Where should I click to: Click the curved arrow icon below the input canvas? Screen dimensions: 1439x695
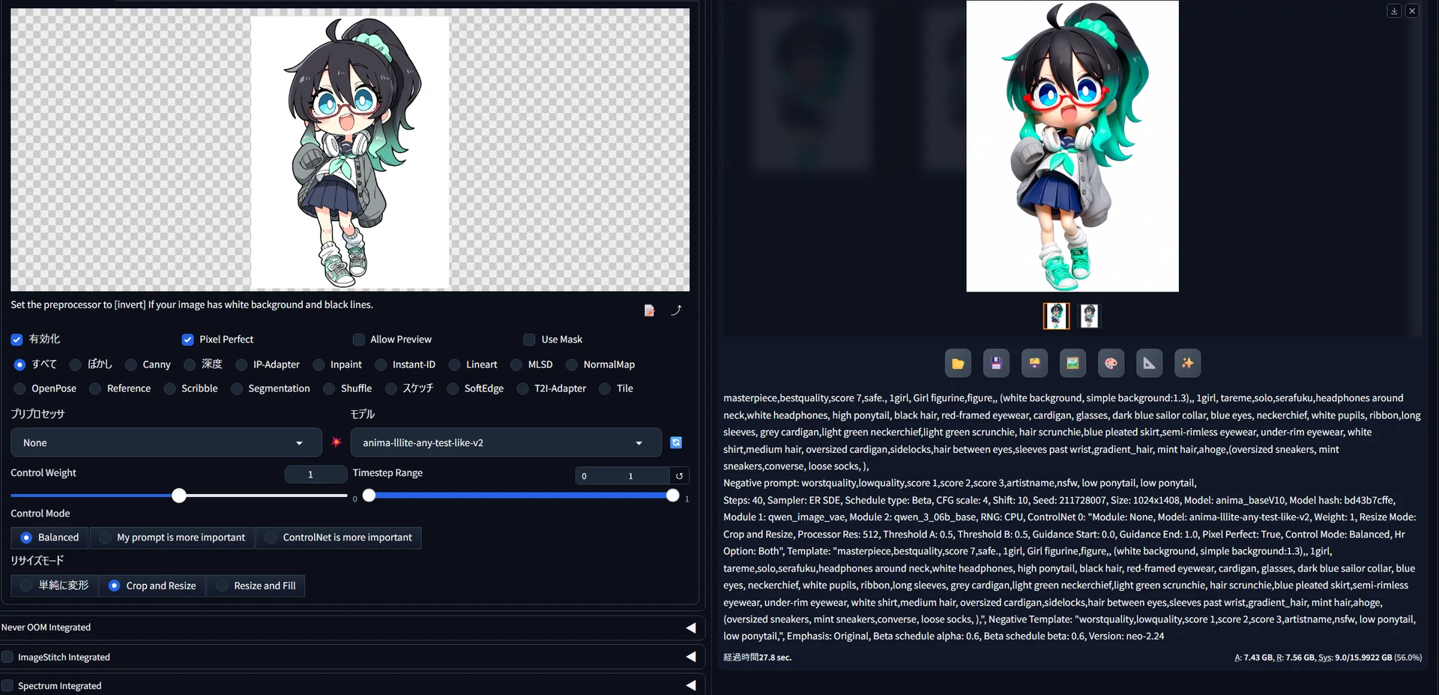coord(676,310)
